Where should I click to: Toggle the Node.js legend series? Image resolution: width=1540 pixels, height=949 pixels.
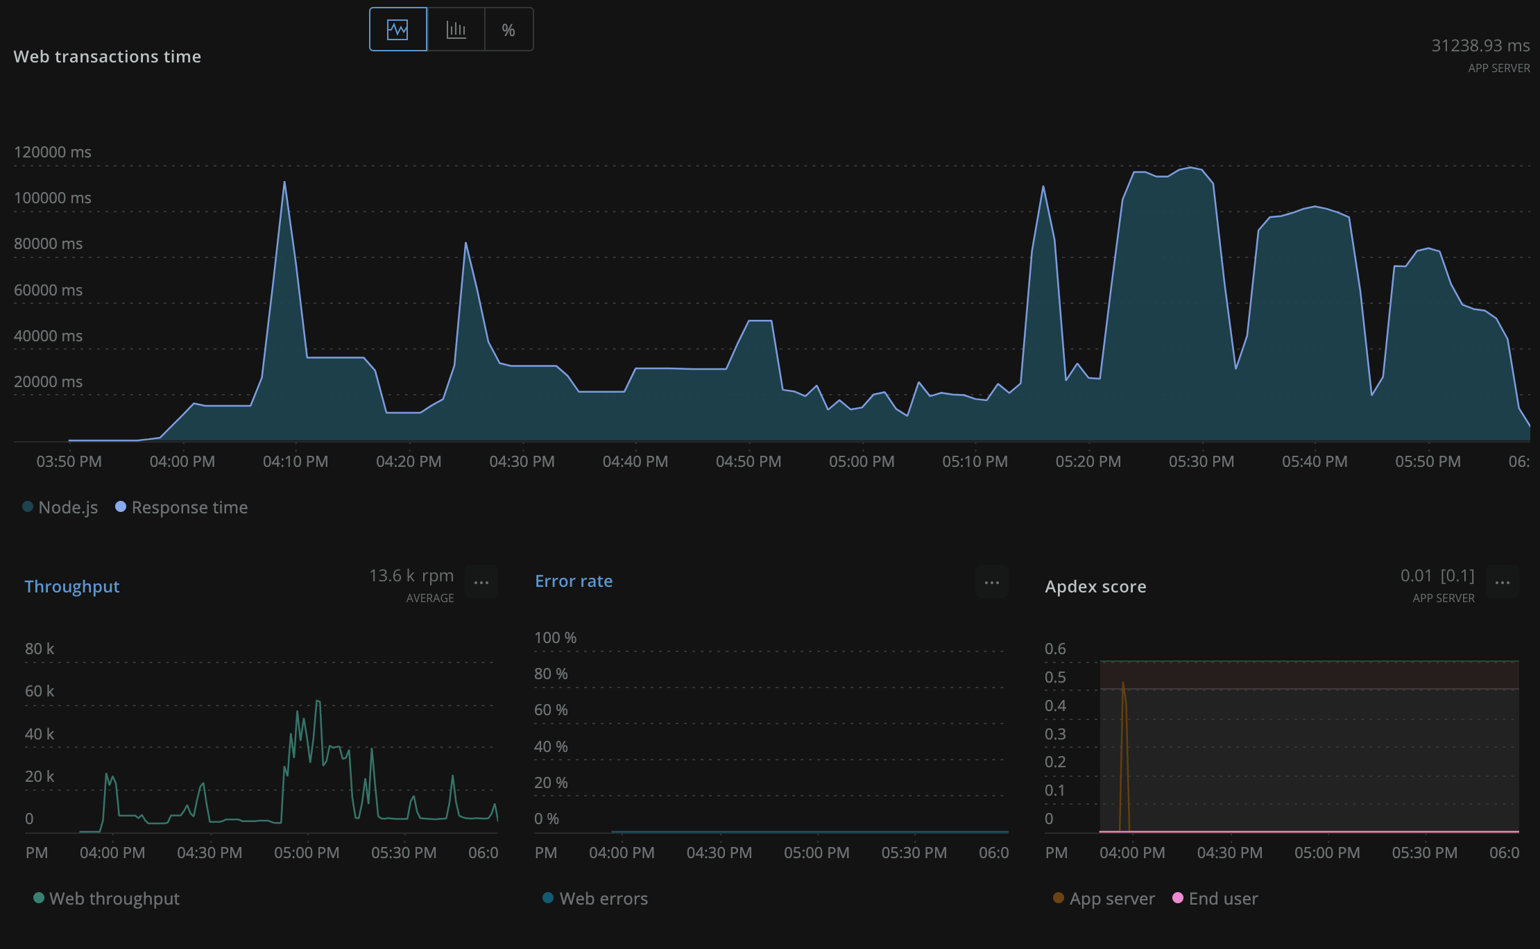pyautogui.click(x=60, y=507)
